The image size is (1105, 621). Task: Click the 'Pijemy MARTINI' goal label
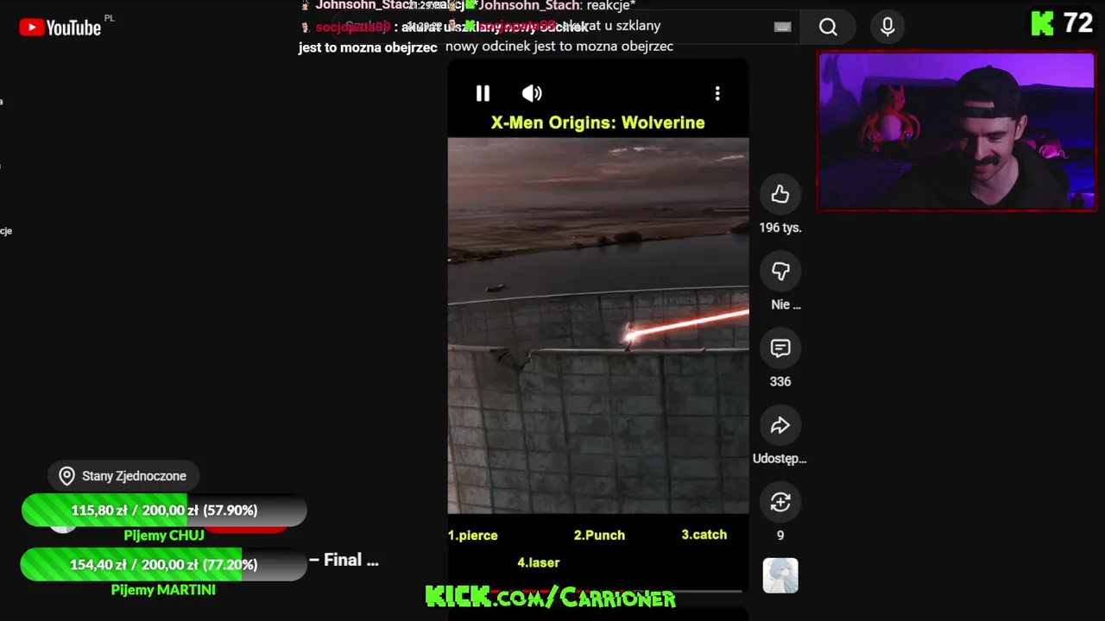[163, 590]
